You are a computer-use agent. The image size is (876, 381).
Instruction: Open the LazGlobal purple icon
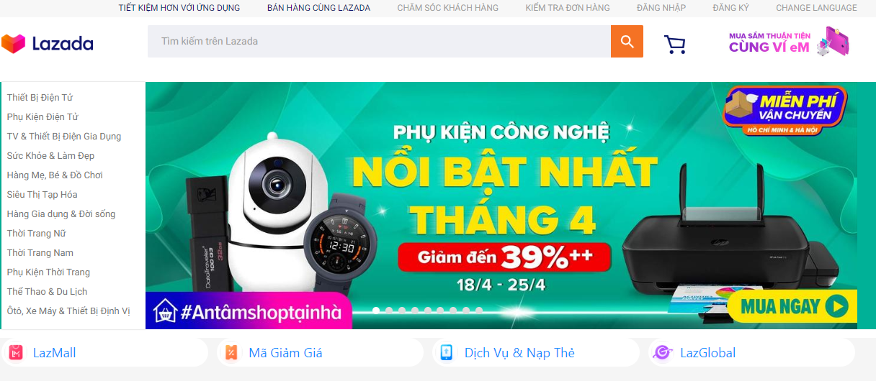[x=662, y=353]
